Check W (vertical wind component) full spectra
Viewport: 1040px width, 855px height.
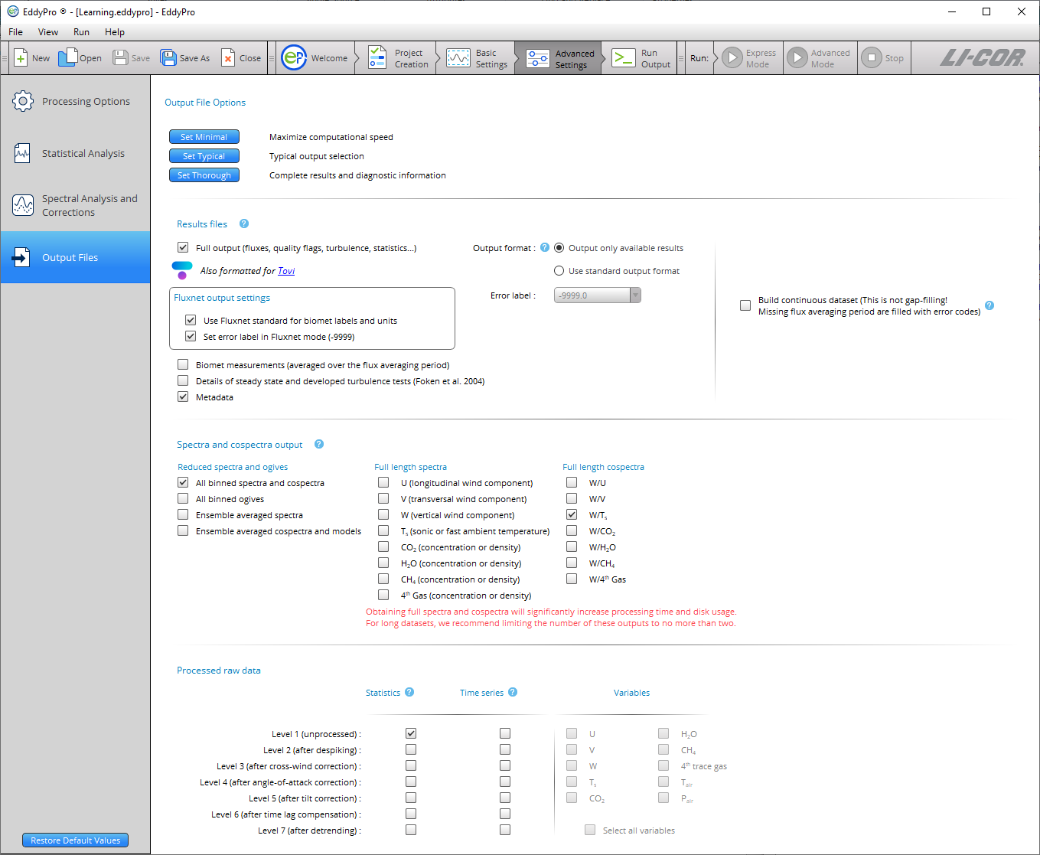click(x=383, y=514)
